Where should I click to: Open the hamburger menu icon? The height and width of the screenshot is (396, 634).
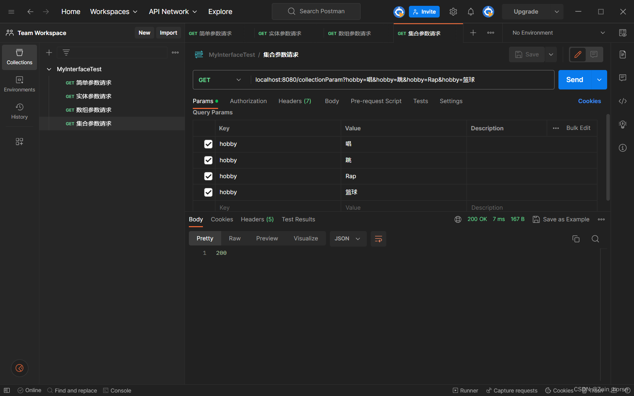click(x=11, y=12)
